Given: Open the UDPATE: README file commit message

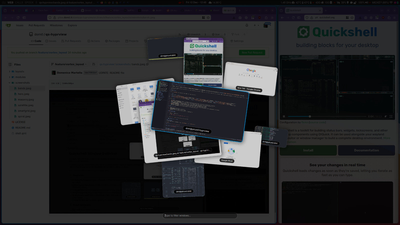Looking at the screenshot, I should click(111, 73).
